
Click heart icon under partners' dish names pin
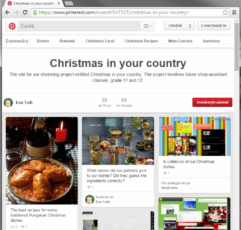pyautogui.click(x=89, y=187)
